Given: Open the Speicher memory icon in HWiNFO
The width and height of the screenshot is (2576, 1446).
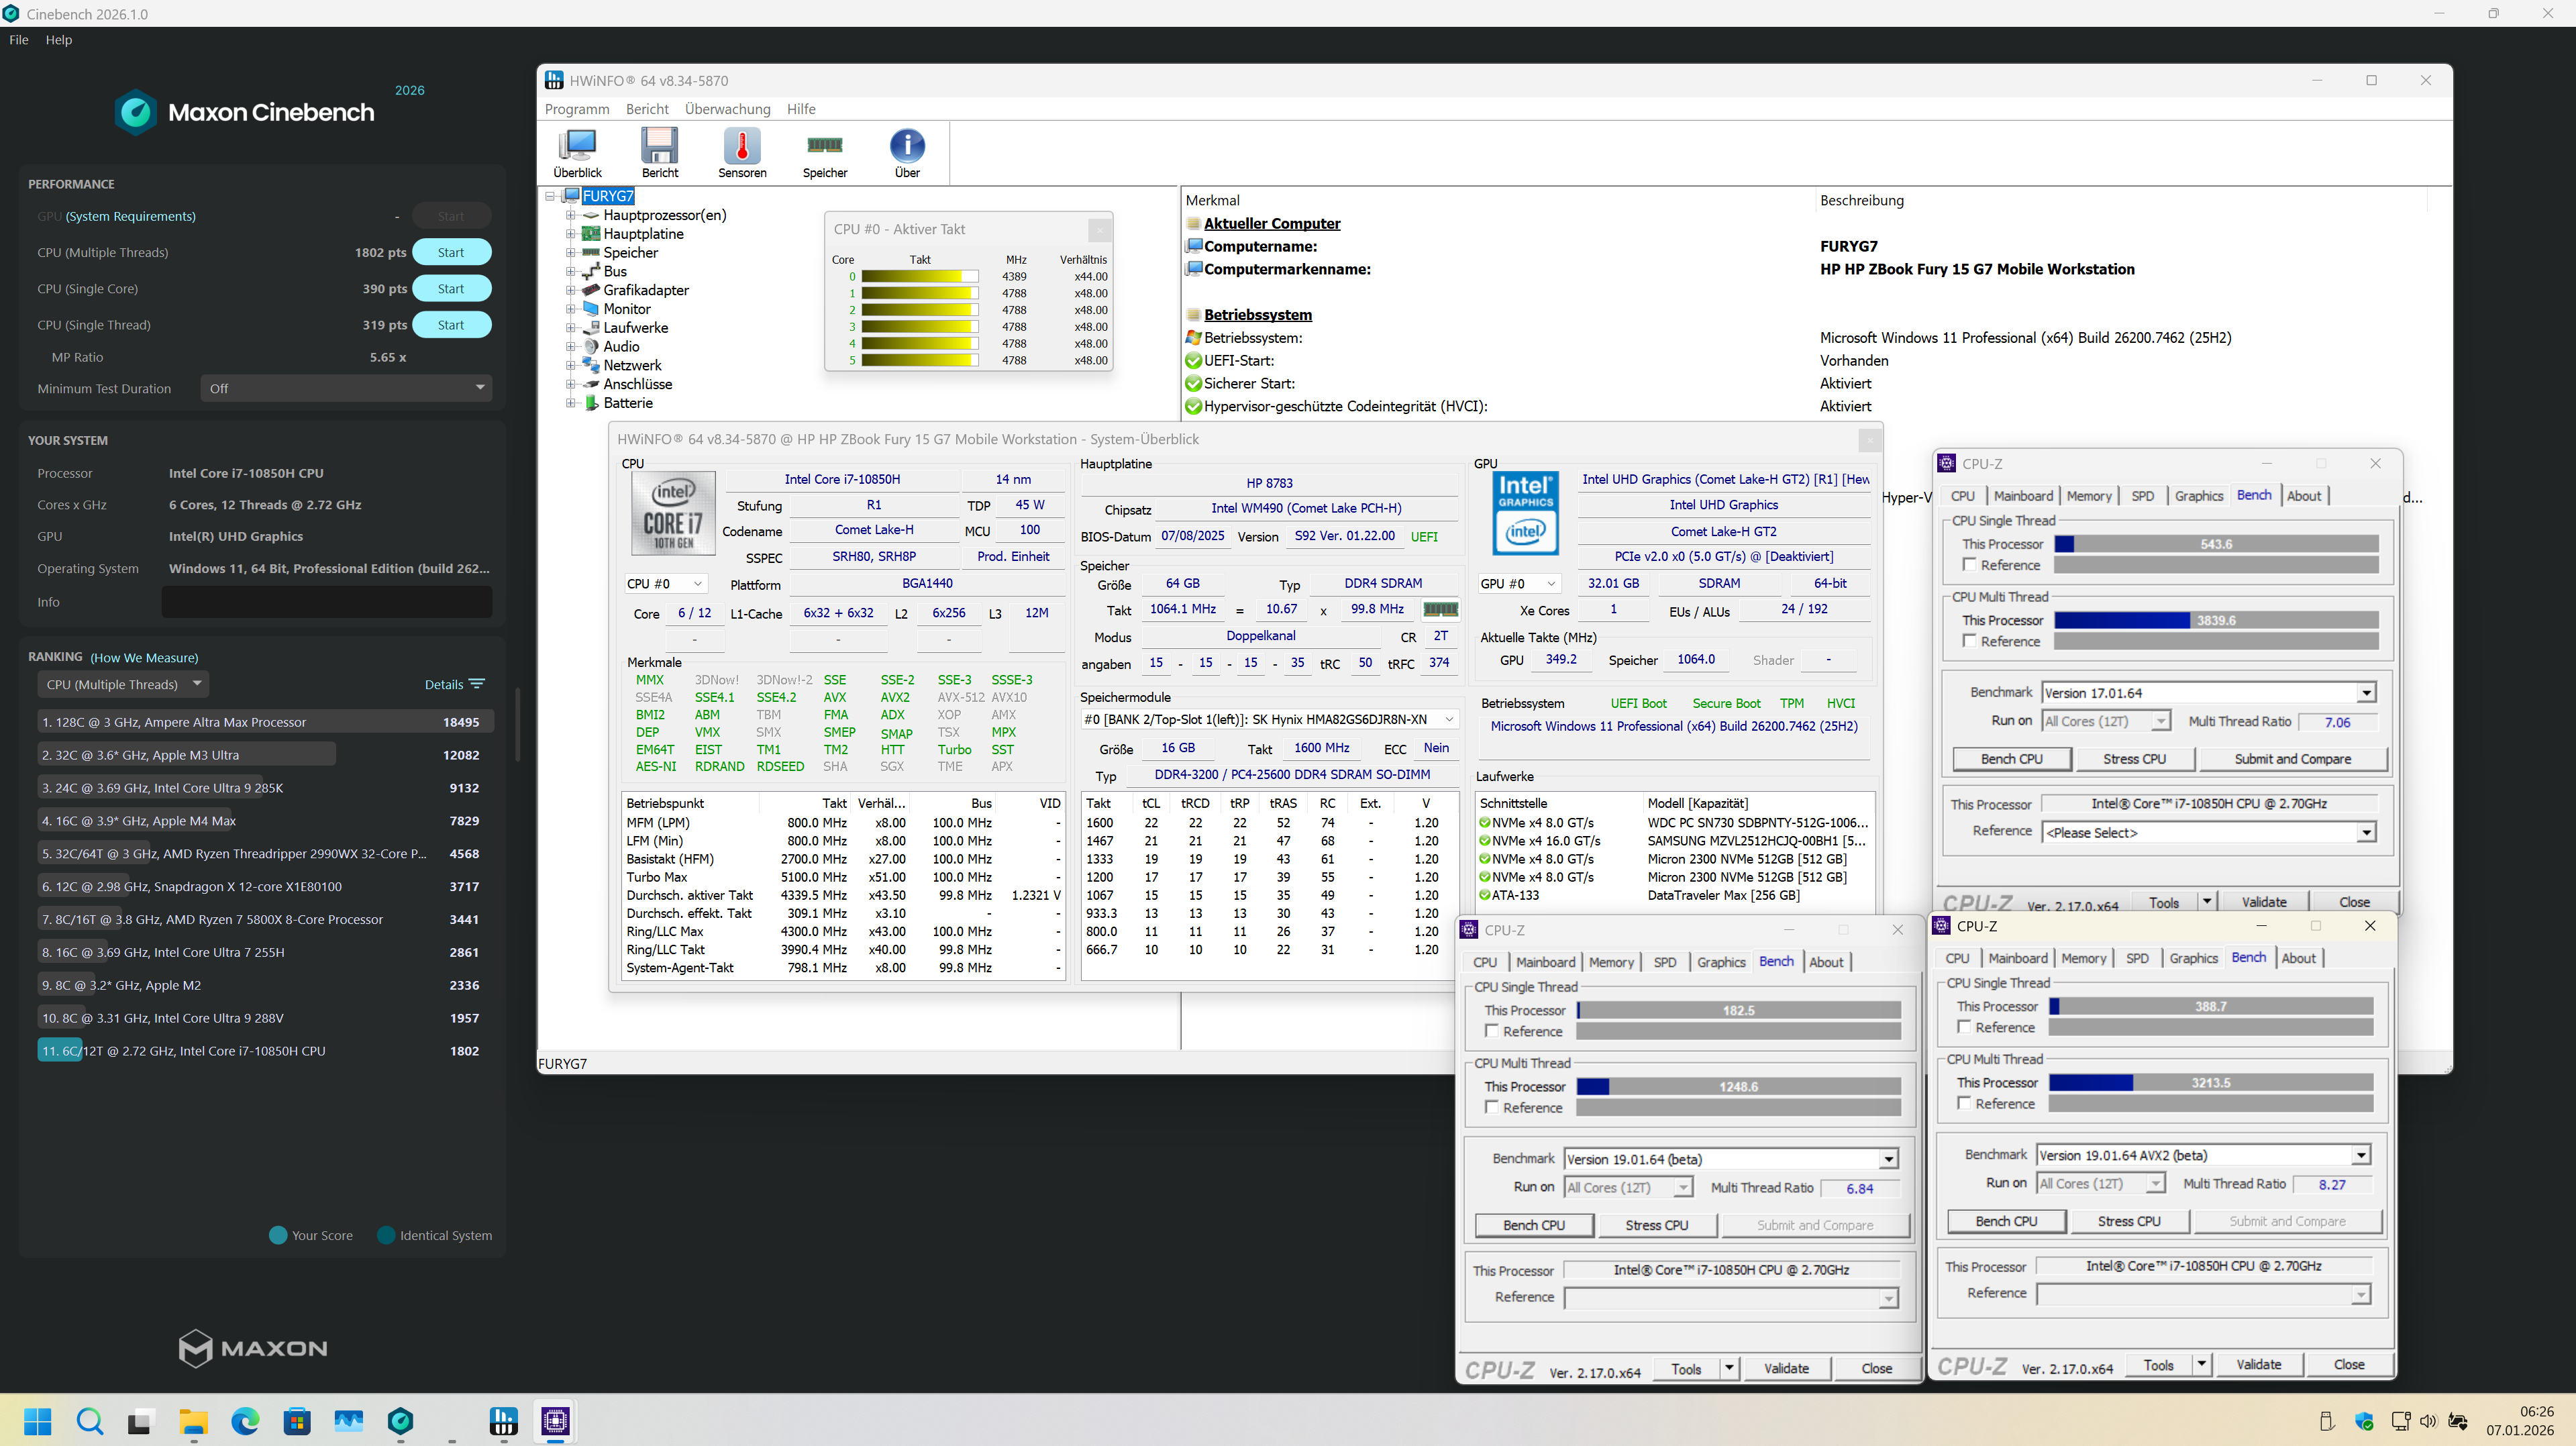Looking at the screenshot, I should point(824,147).
